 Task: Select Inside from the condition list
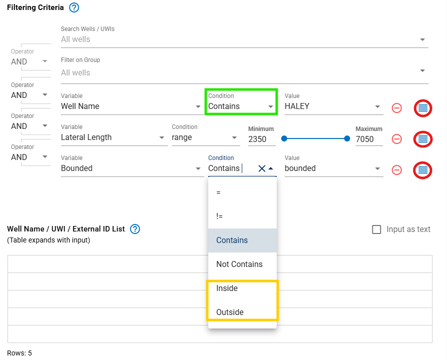pyautogui.click(x=227, y=288)
